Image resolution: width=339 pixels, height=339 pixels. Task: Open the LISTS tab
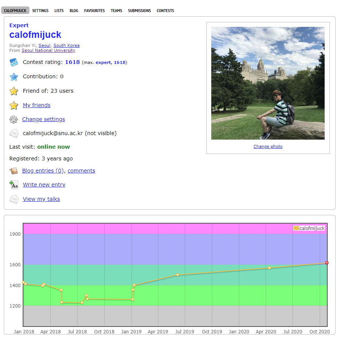[59, 11]
